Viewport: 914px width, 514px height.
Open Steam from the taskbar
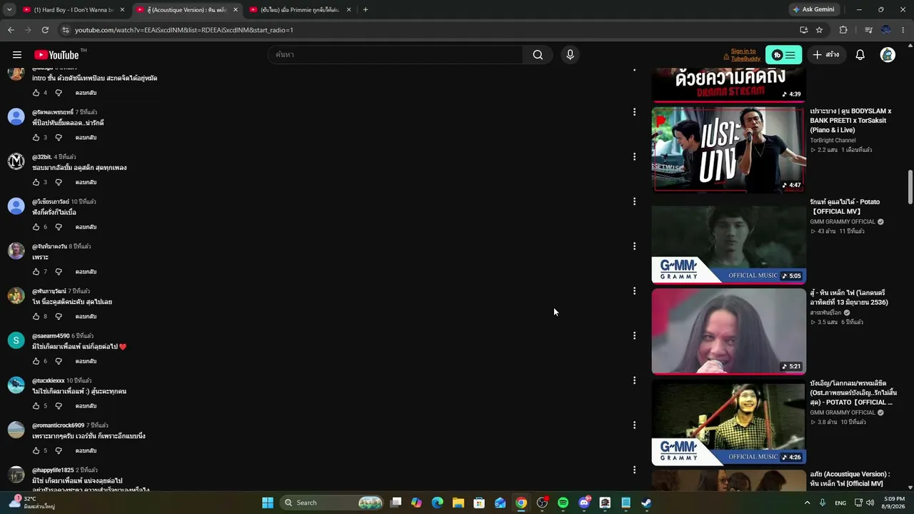point(646,503)
